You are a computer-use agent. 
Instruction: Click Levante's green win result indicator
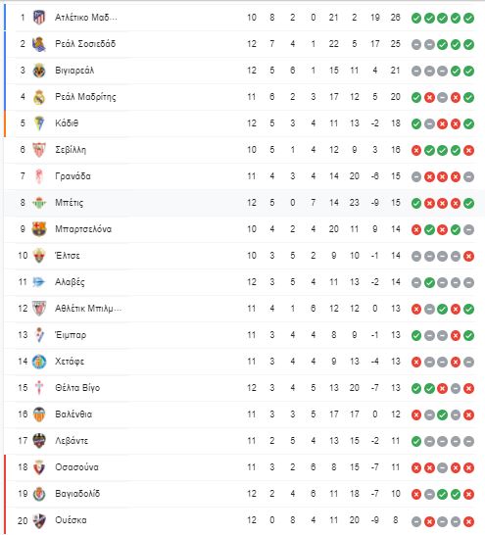coord(416,441)
